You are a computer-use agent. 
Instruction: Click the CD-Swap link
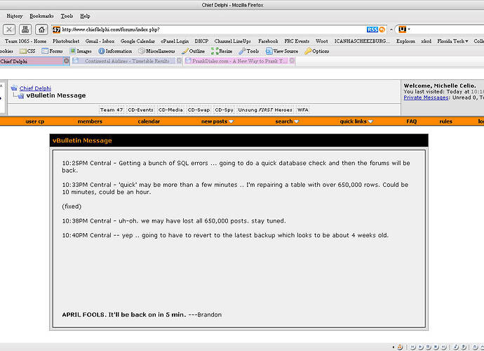pos(199,110)
